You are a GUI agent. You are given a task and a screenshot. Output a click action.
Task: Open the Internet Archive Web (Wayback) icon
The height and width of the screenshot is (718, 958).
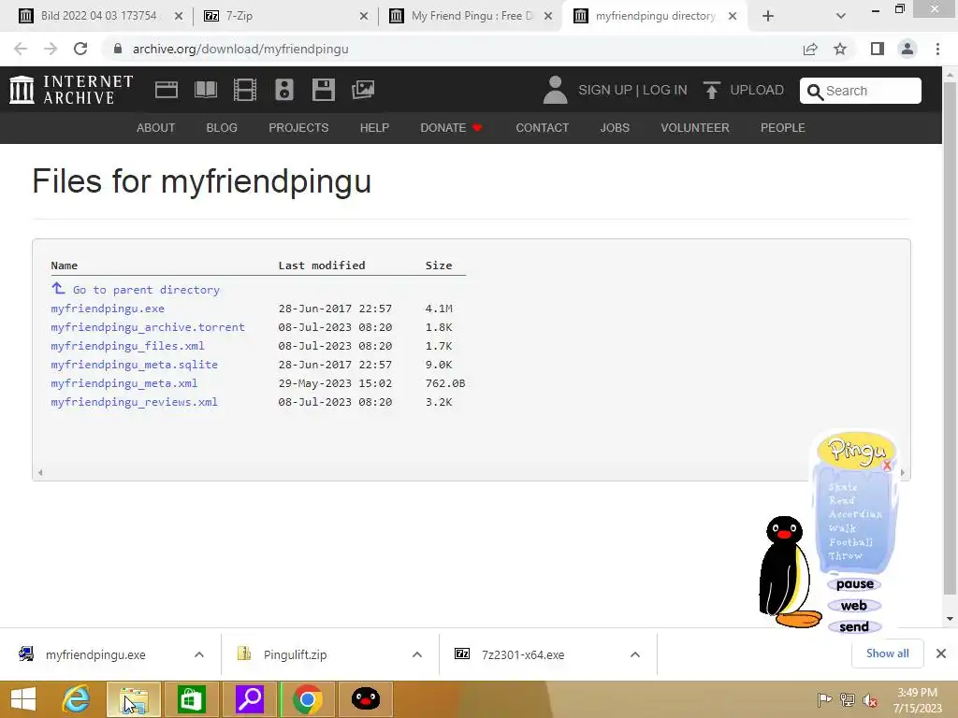tap(167, 90)
